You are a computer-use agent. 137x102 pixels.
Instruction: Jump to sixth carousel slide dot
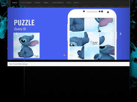coord(73,55)
